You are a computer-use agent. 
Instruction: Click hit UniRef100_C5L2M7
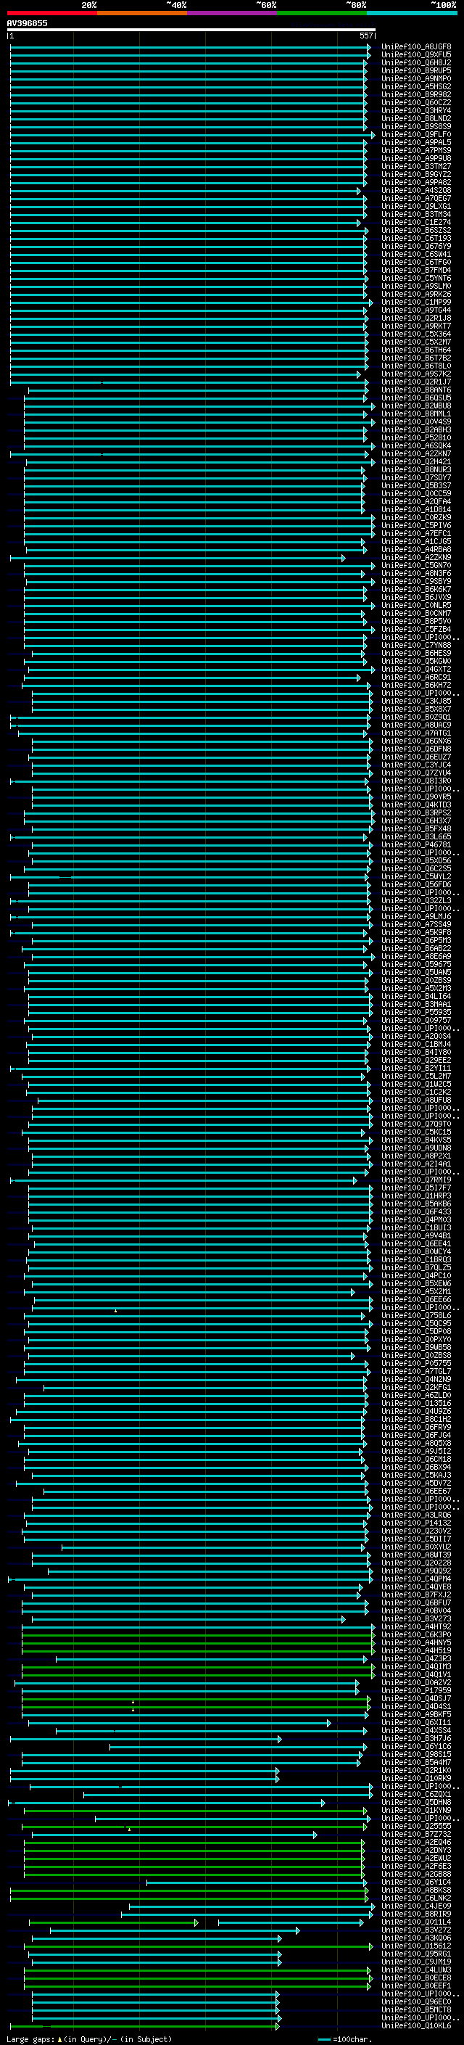click(416, 1077)
